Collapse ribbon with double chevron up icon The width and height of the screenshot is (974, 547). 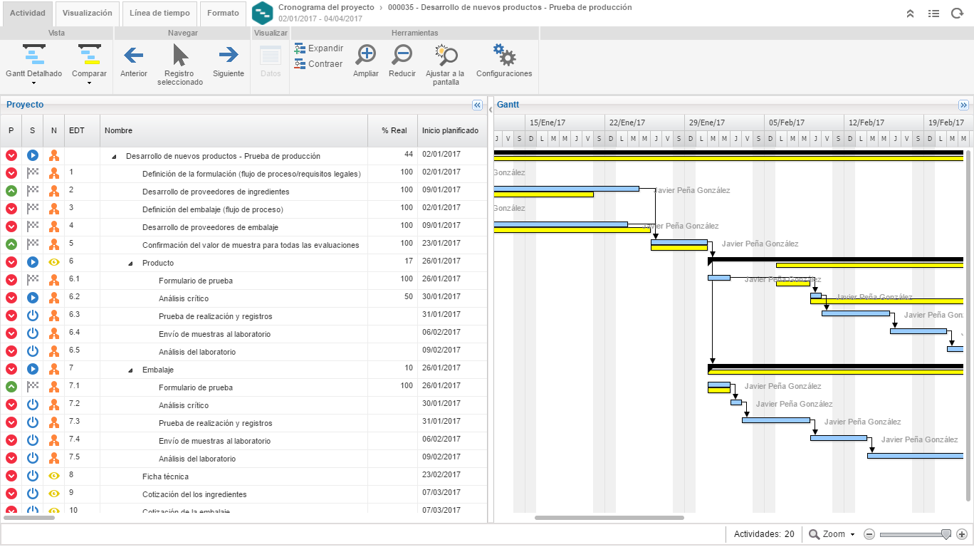click(910, 13)
